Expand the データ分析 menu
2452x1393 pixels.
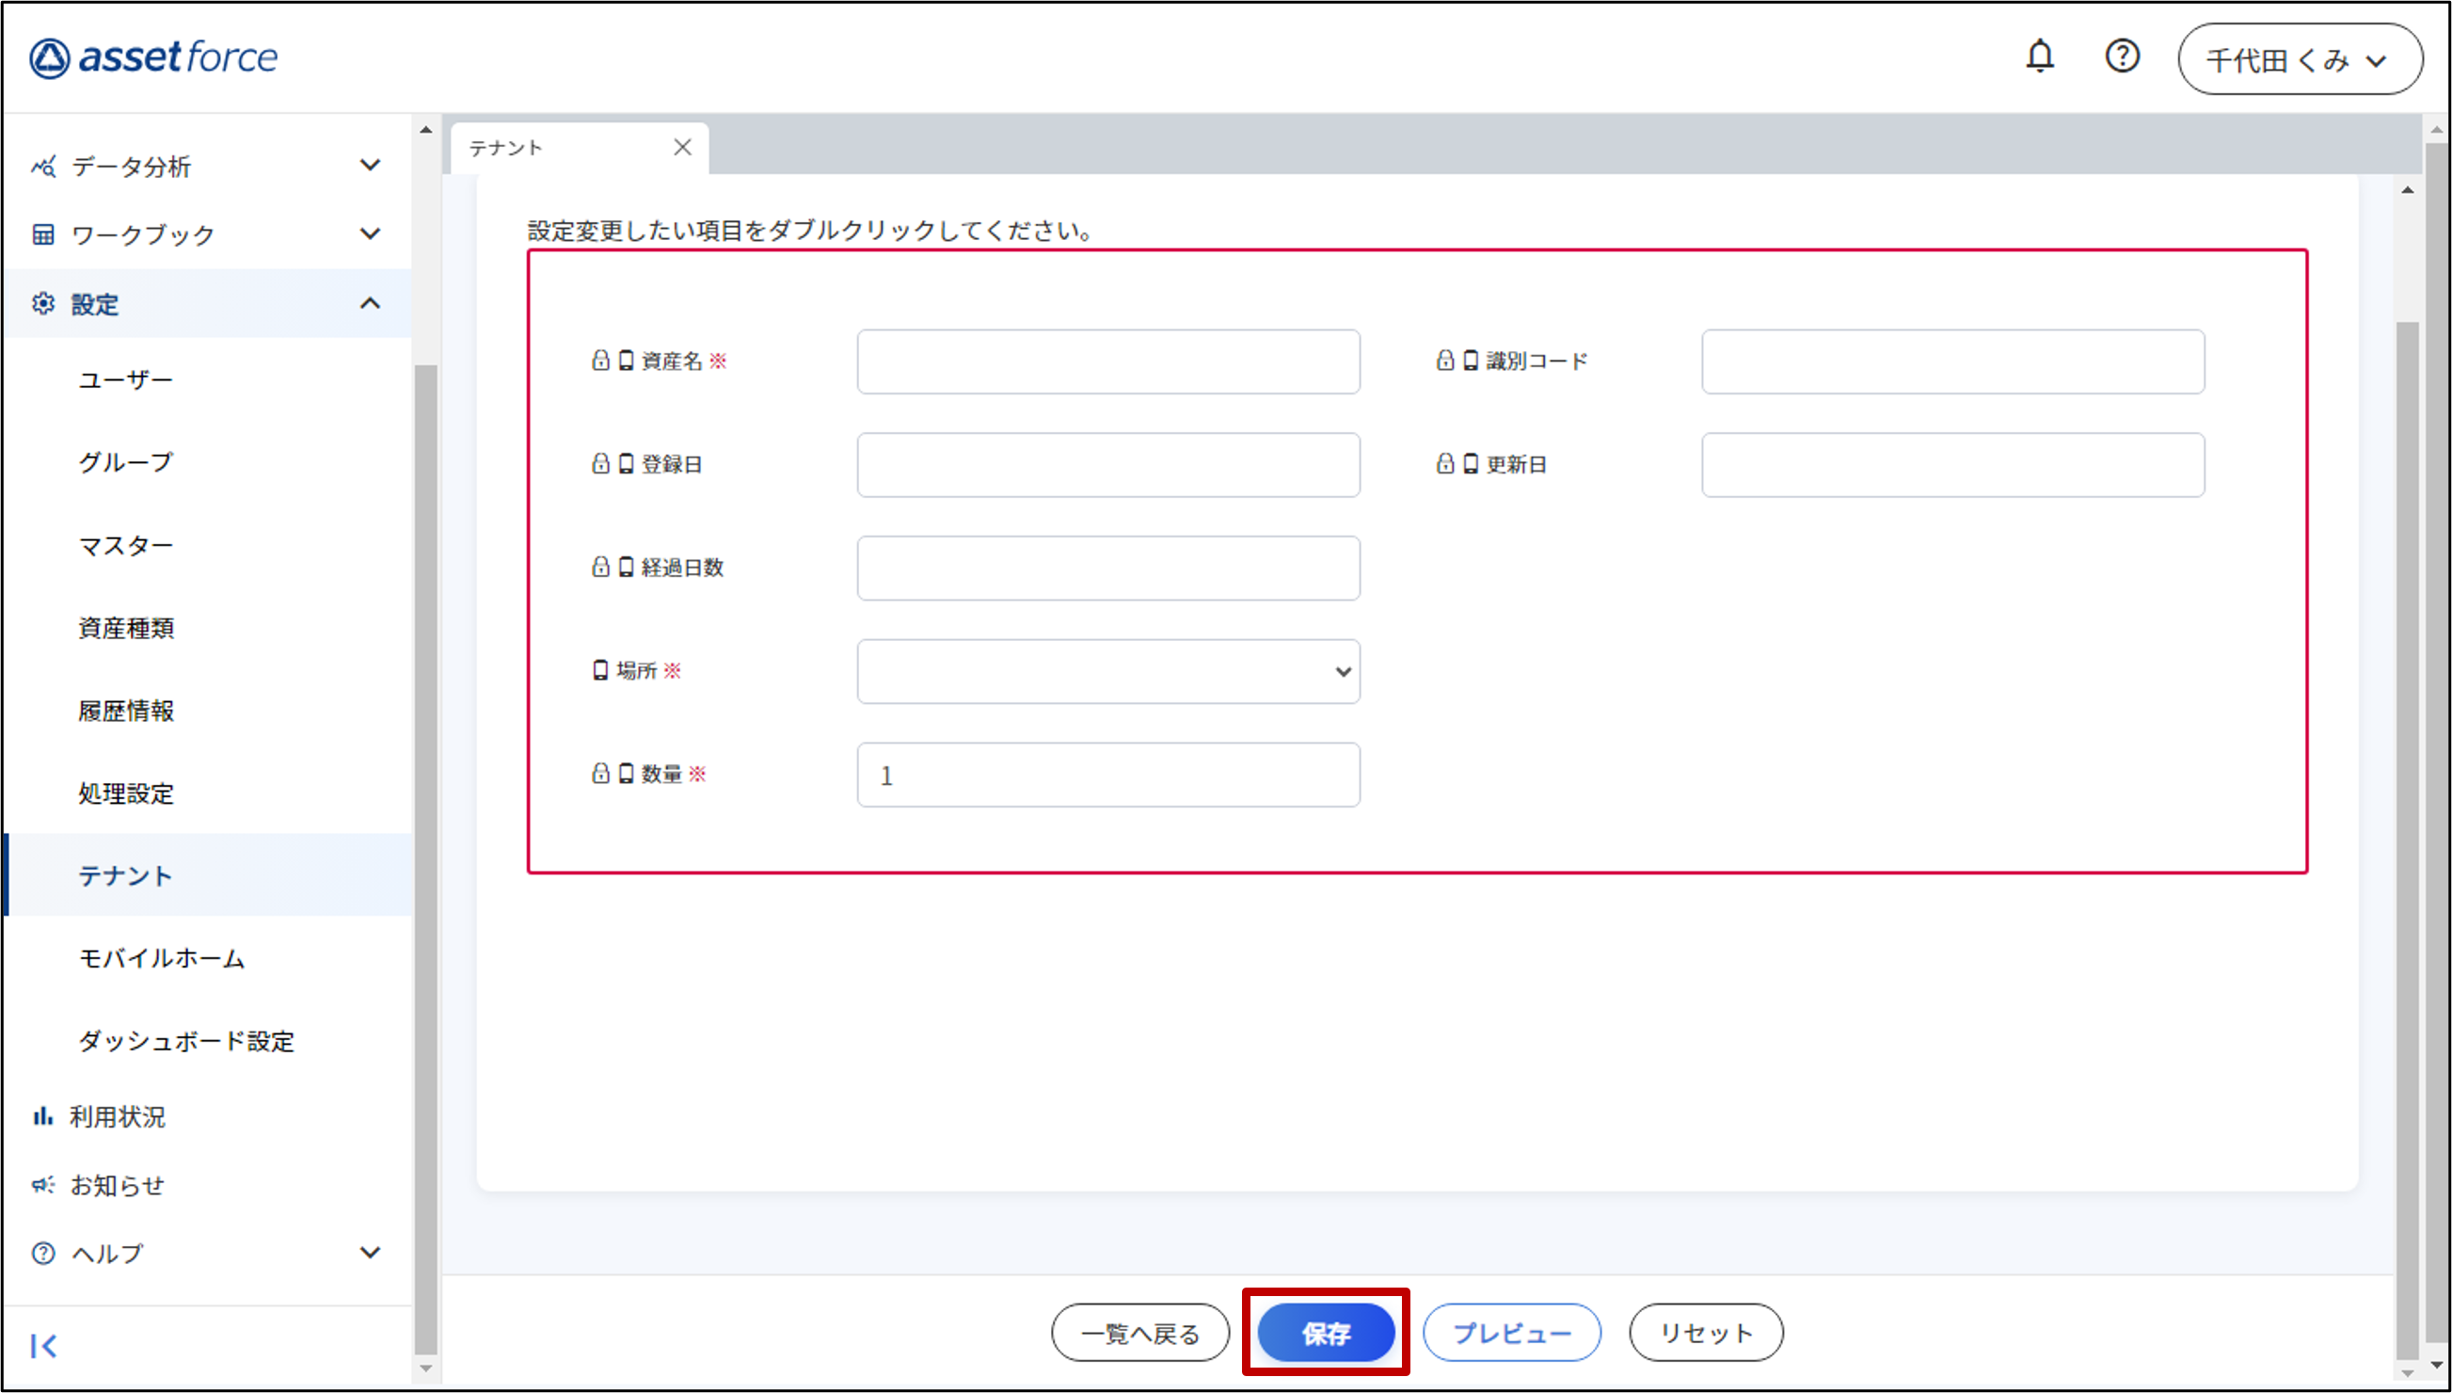pos(370,166)
